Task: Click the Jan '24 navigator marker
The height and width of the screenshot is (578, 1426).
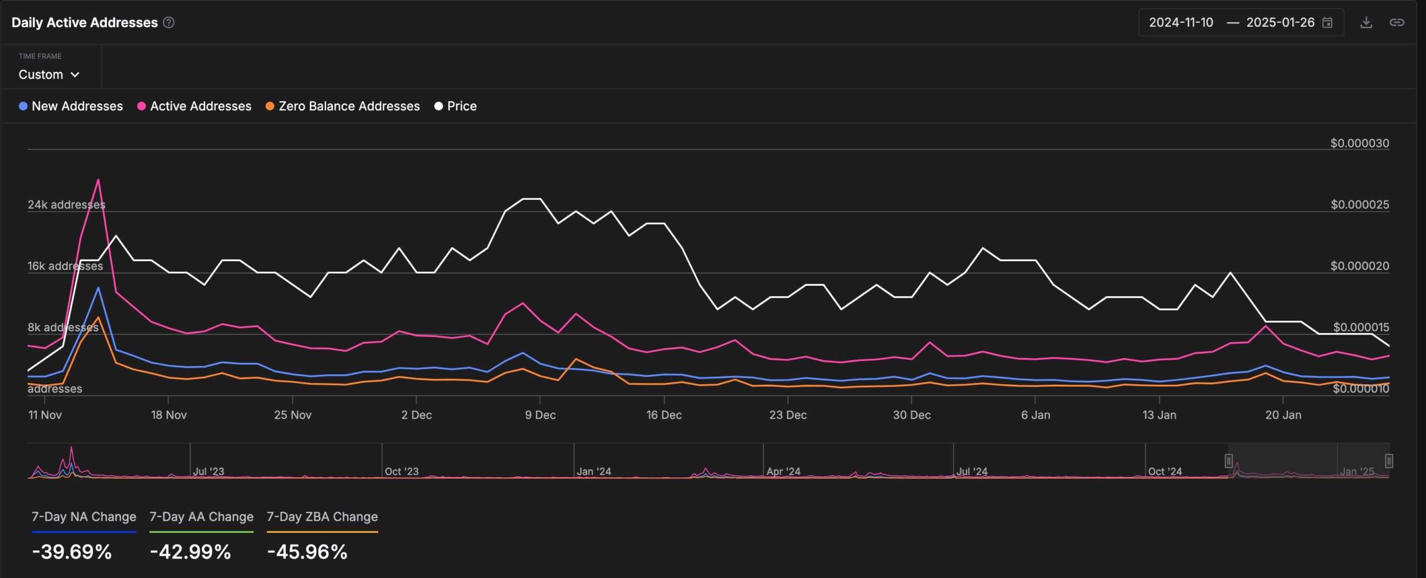Action: [x=594, y=471]
